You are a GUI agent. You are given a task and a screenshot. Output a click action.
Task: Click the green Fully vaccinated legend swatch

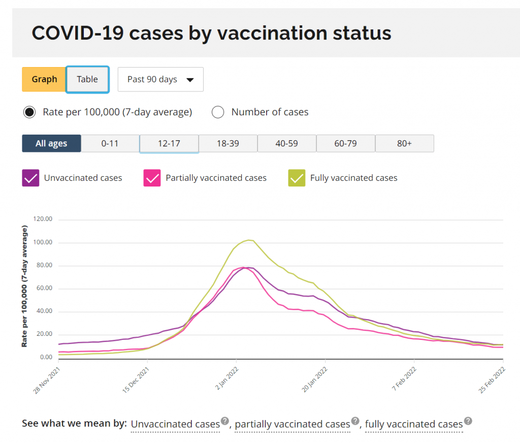pyautogui.click(x=296, y=178)
